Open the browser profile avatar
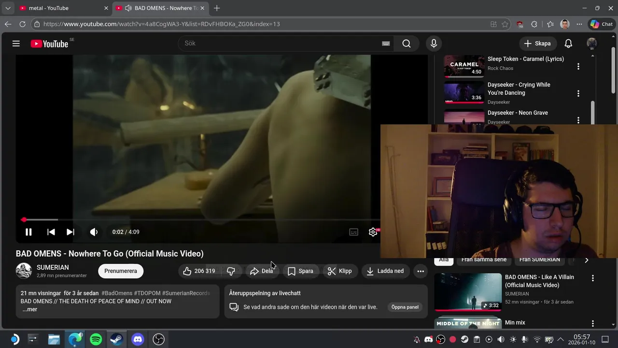Image resolution: width=618 pixels, height=348 pixels. point(565,24)
